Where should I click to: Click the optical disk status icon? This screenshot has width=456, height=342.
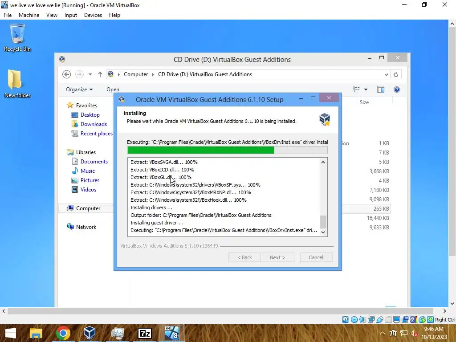pos(354,320)
